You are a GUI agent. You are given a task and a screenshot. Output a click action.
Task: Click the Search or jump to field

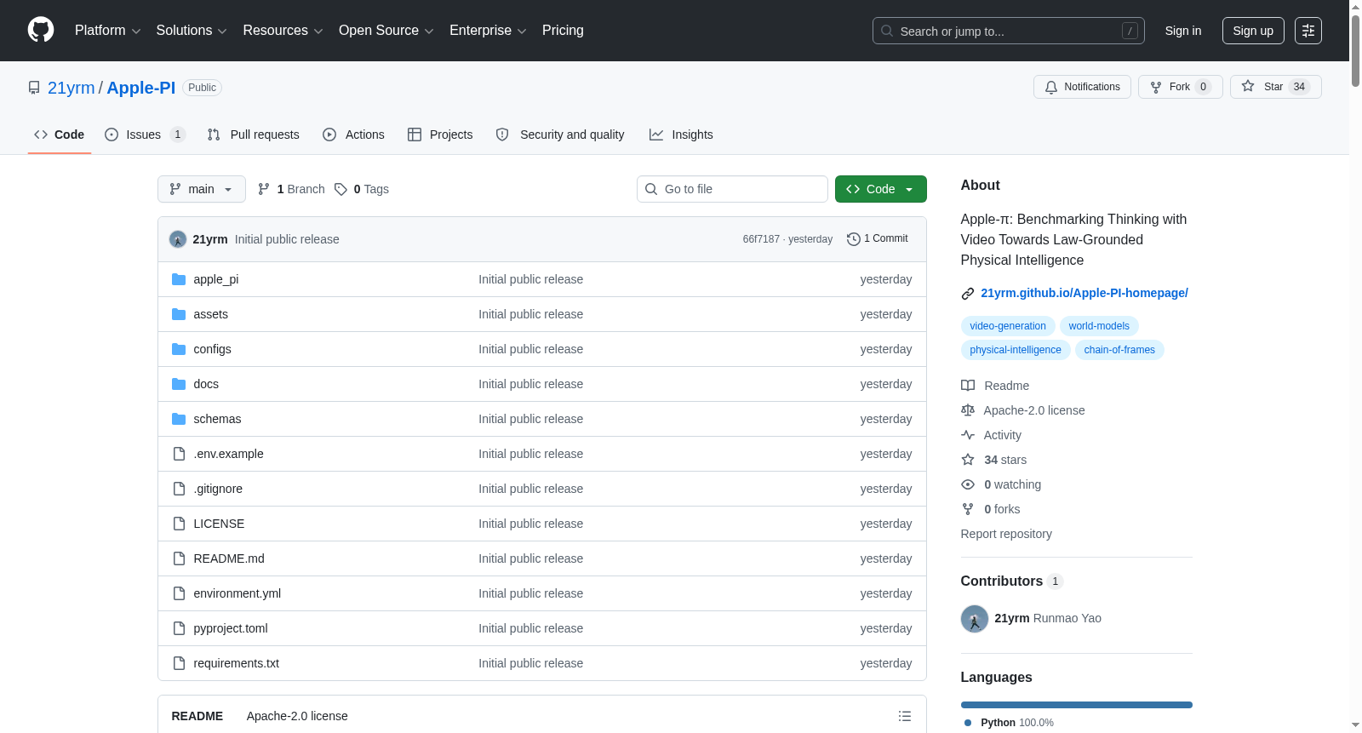(x=1009, y=31)
